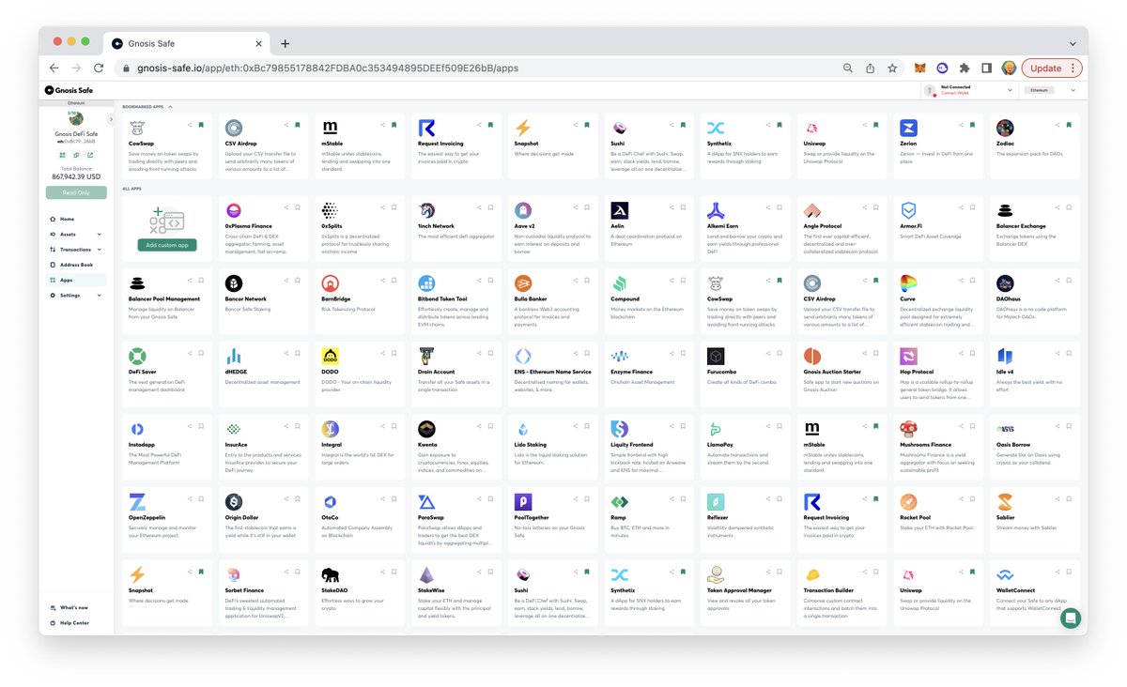Open the Curve app logo
The height and width of the screenshot is (687, 1127).
(x=908, y=282)
